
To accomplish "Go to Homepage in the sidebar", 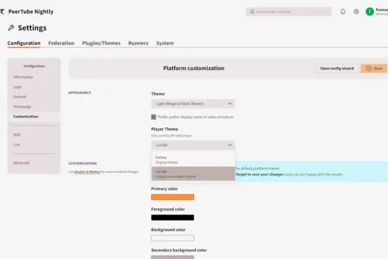I will pyautogui.click(x=22, y=107).
